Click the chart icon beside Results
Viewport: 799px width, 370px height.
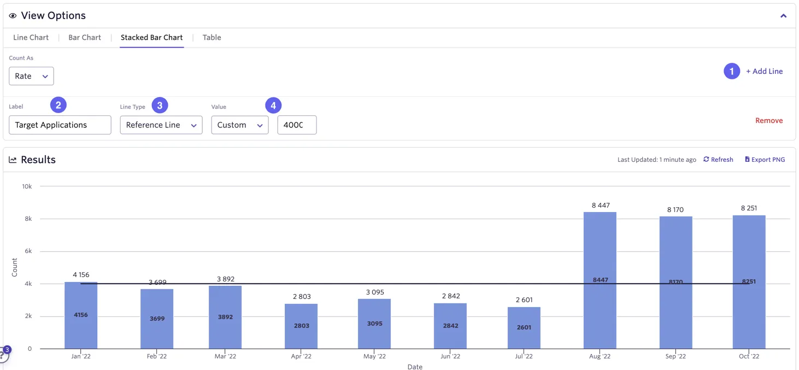click(x=13, y=160)
